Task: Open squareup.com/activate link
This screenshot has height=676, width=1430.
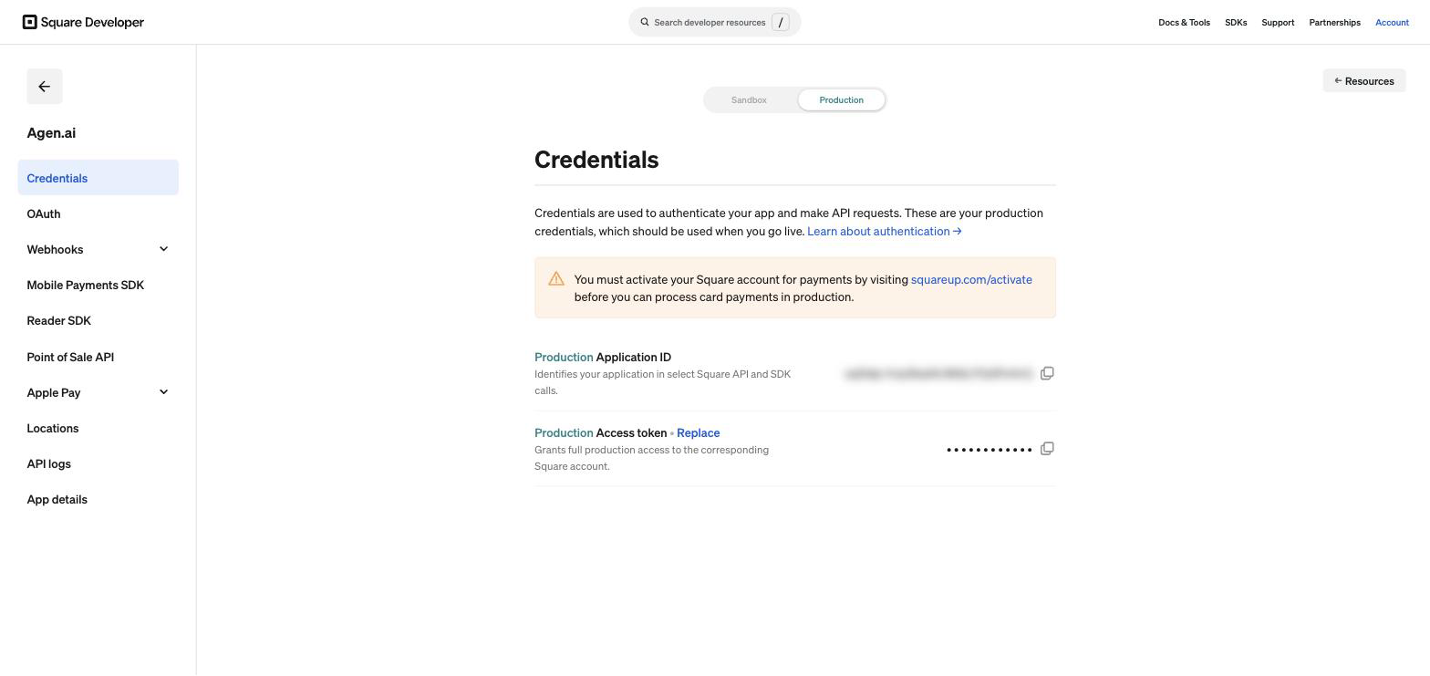Action: (971, 279)
